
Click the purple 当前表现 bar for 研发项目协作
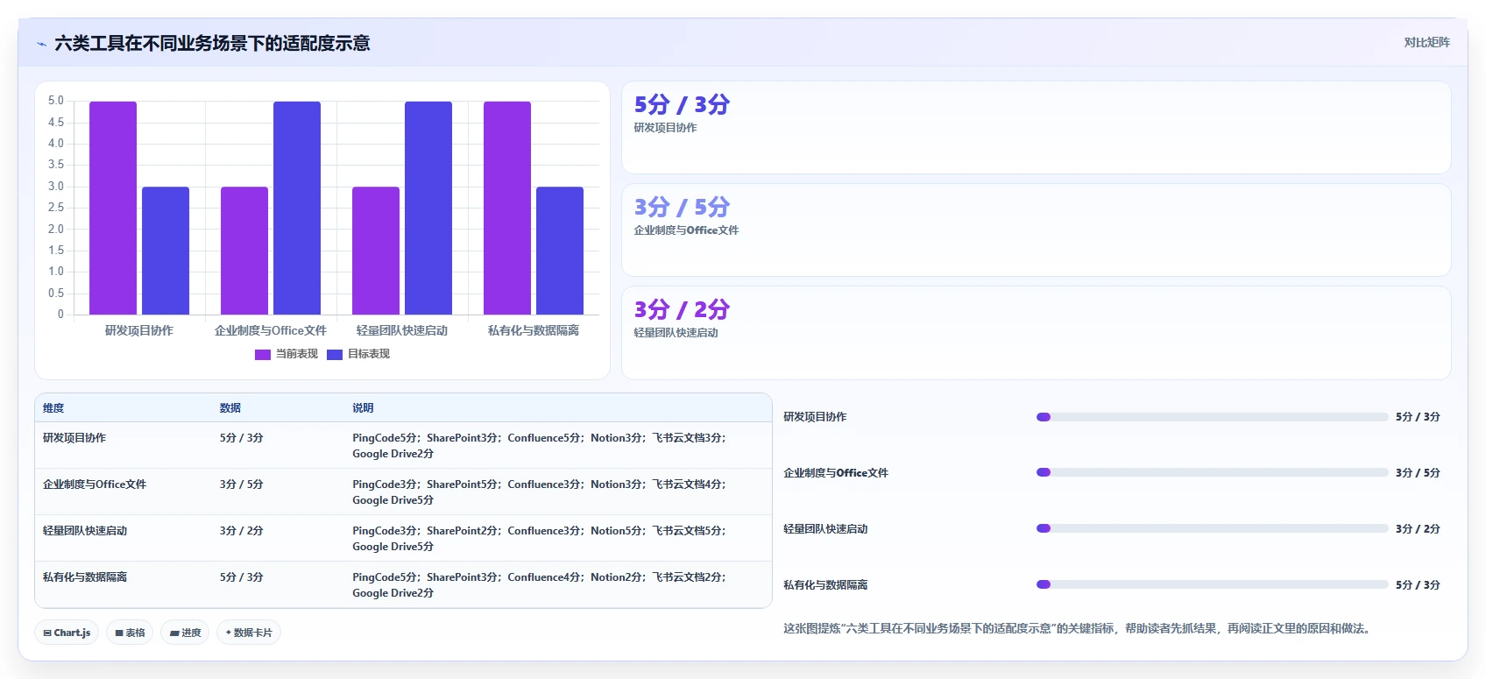[113, 208]
